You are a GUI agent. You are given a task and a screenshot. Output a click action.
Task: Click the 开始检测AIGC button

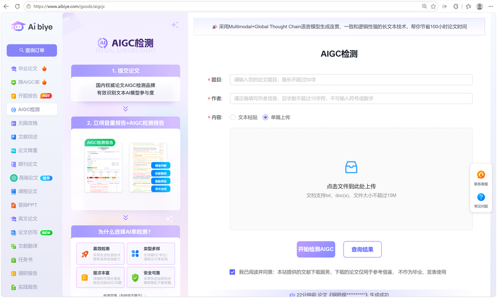pos(316,249)
